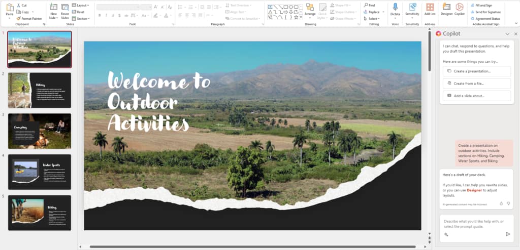Open the Select dropdown in Editing

point(371,19)
